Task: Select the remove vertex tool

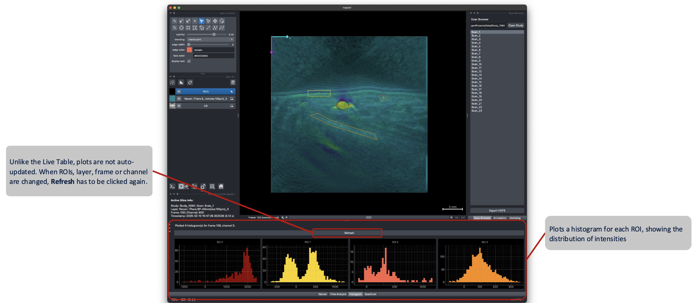Action: (x=181, y=21)
